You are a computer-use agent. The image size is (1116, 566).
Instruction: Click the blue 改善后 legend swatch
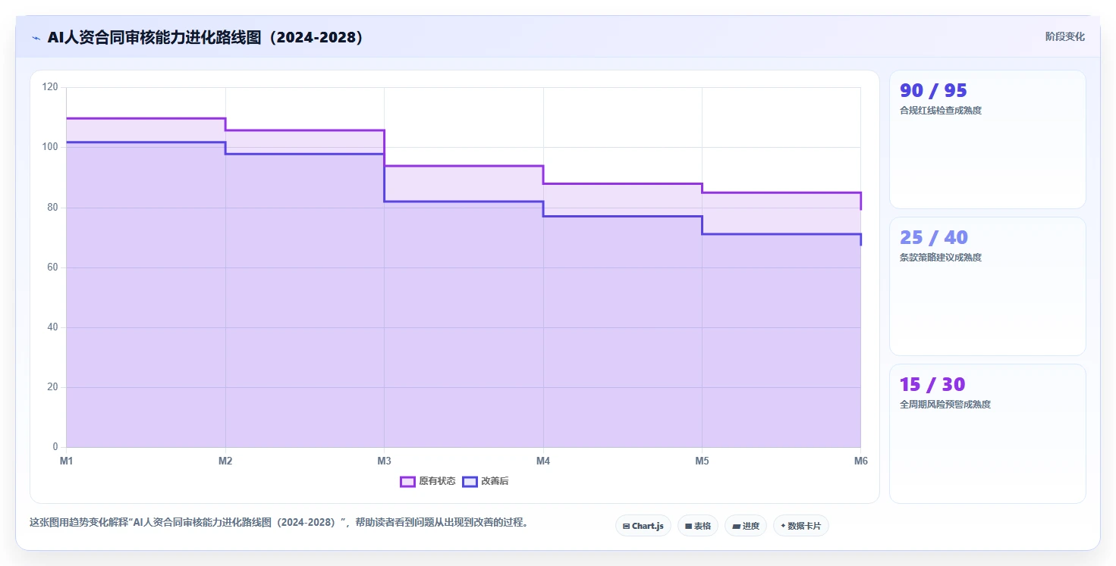470,481
